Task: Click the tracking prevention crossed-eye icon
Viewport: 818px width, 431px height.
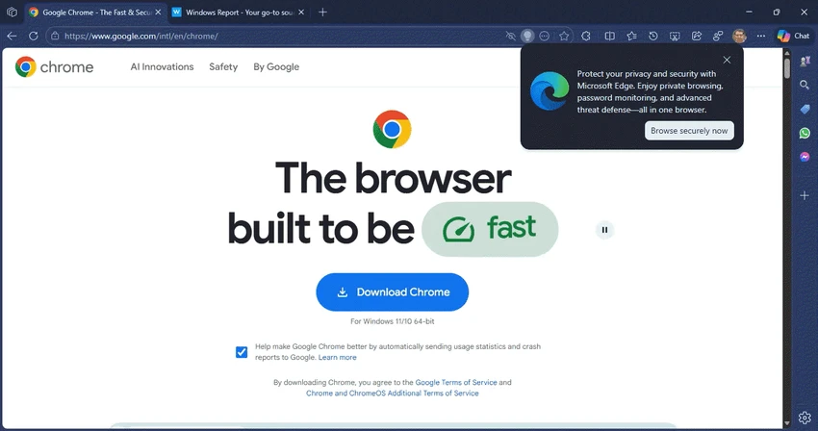Action: click(x=511, y=36)
